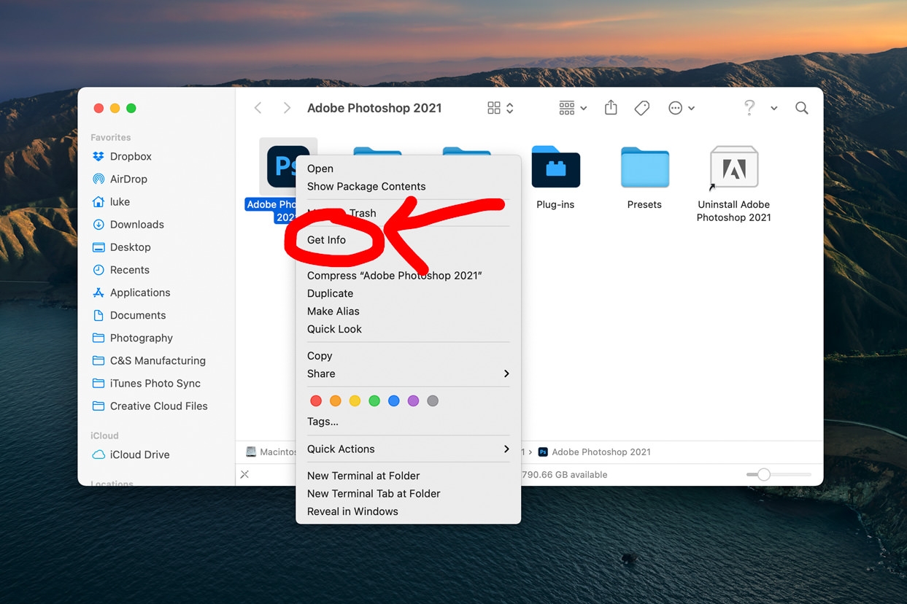Click Adobe Photoshop 2021 in path bar
This screenshot has width=907, height=604.
click(x=594, y=452)
